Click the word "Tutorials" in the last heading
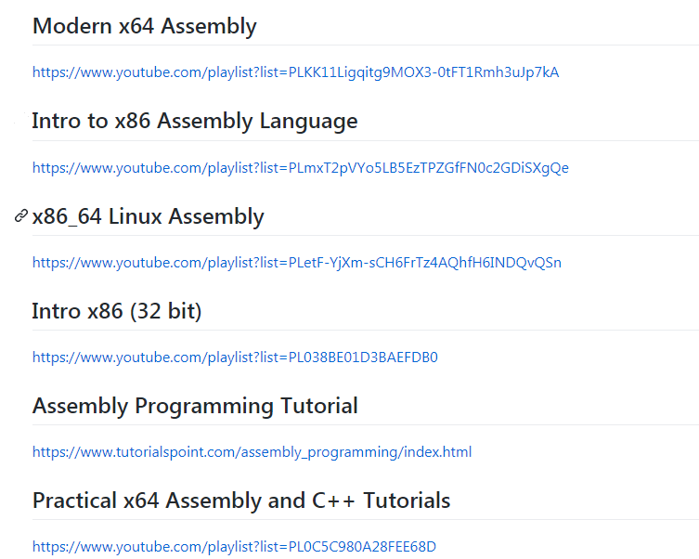Screen dimensions: 699x559 (x=407, y=500)
